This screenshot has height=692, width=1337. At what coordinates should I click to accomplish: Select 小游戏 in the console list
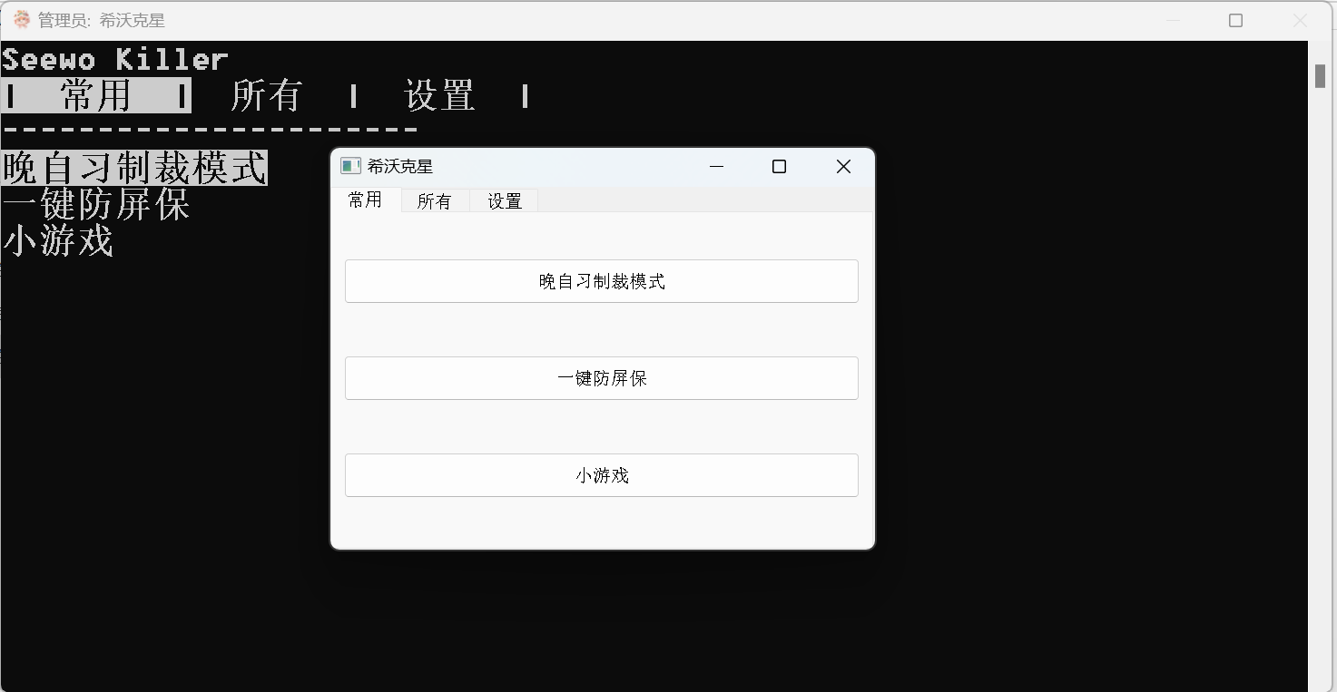tap(57, 241)
